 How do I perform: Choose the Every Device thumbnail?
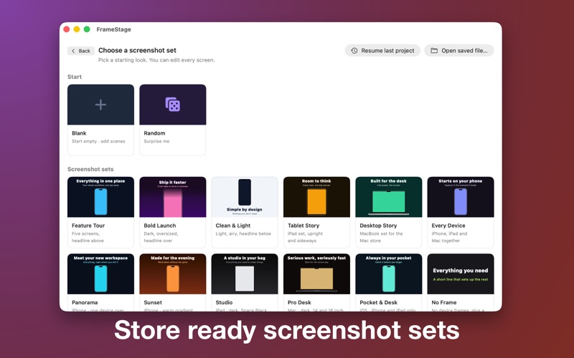tap(461, 197)
